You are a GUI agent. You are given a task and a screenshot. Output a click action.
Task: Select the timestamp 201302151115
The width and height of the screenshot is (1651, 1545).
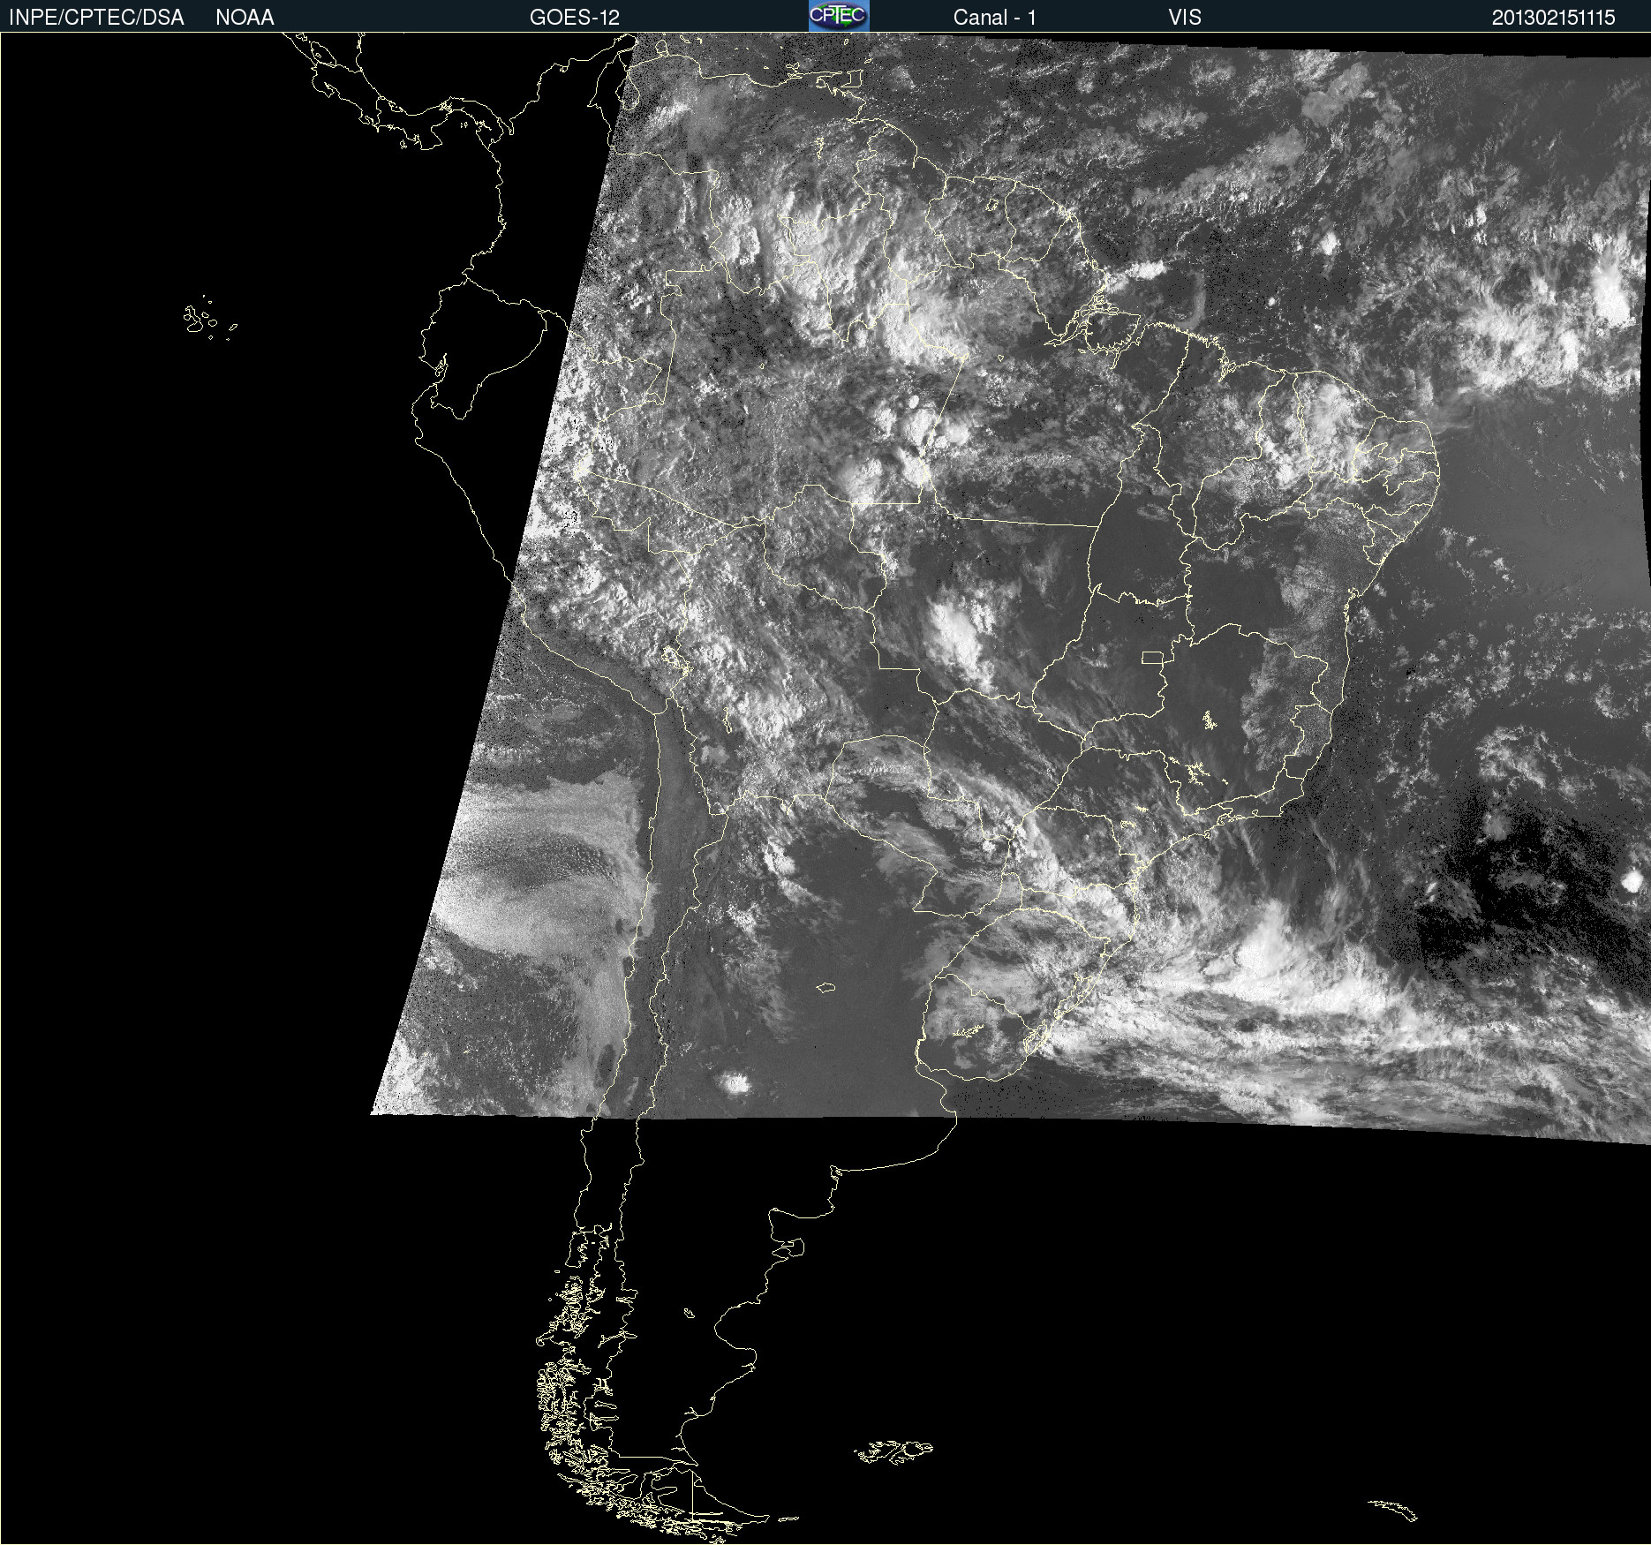pyautogui.click(x=1554, y=18)
